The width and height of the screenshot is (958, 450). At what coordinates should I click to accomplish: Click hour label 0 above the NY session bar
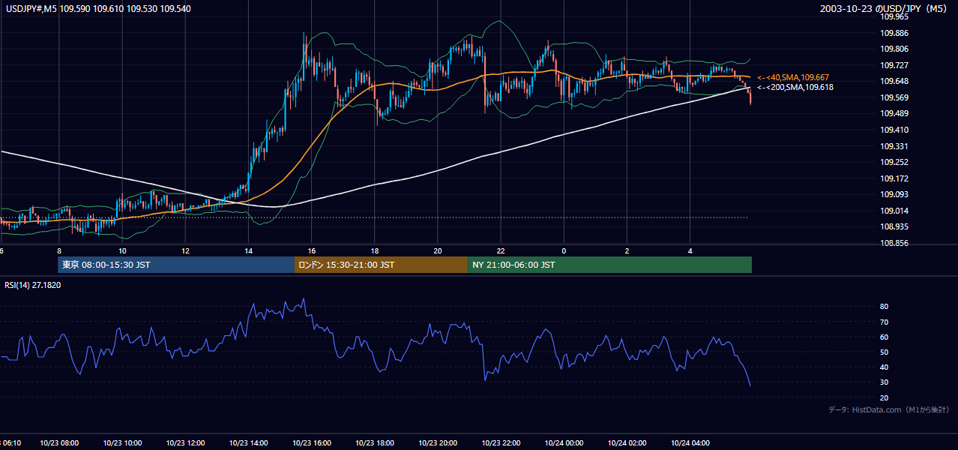(564, 251)
